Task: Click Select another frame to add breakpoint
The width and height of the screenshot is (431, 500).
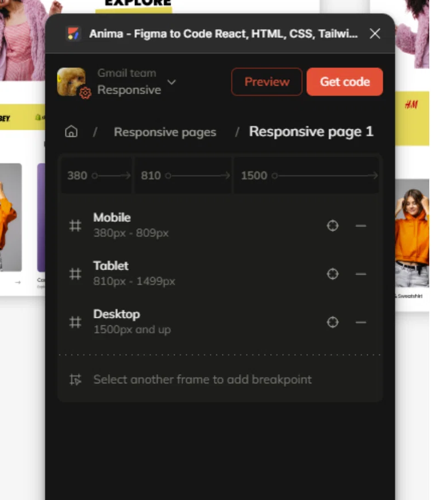Action: (x=202, y=379)
